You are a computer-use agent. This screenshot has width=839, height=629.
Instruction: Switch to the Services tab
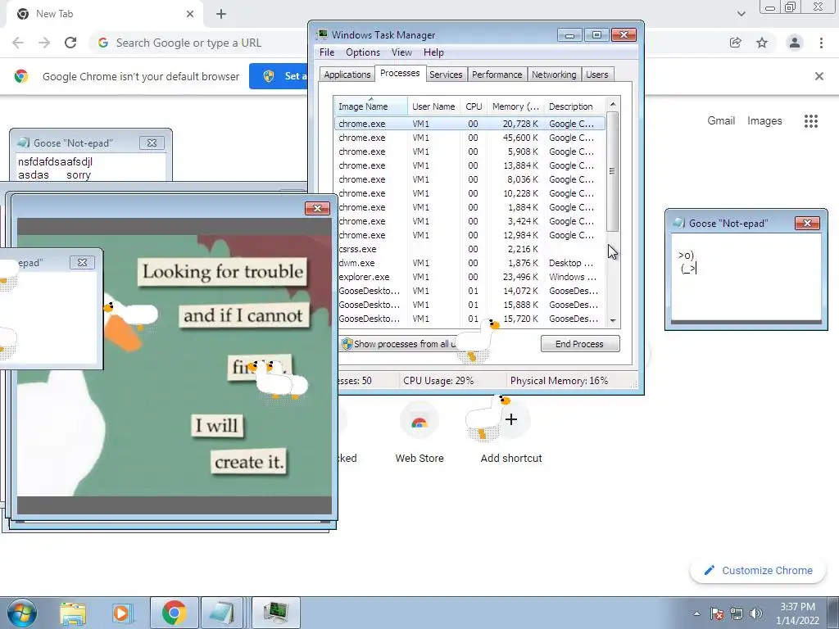446,75
